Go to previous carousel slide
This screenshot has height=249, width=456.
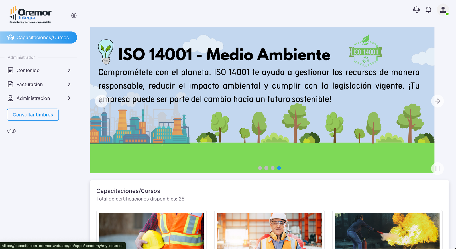(x=101, y=101)
